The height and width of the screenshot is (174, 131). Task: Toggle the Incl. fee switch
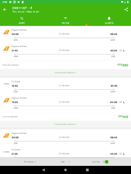[106, 162]
